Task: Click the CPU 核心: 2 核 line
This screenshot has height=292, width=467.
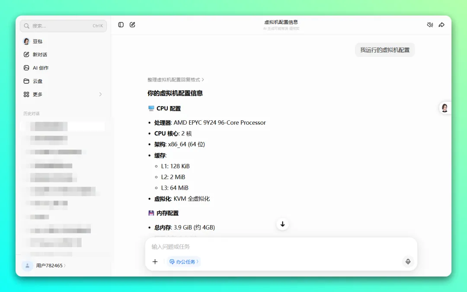Action: [173, 134]
